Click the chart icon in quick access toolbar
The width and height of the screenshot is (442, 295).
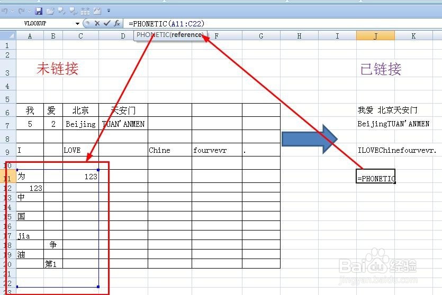point(97,11)
